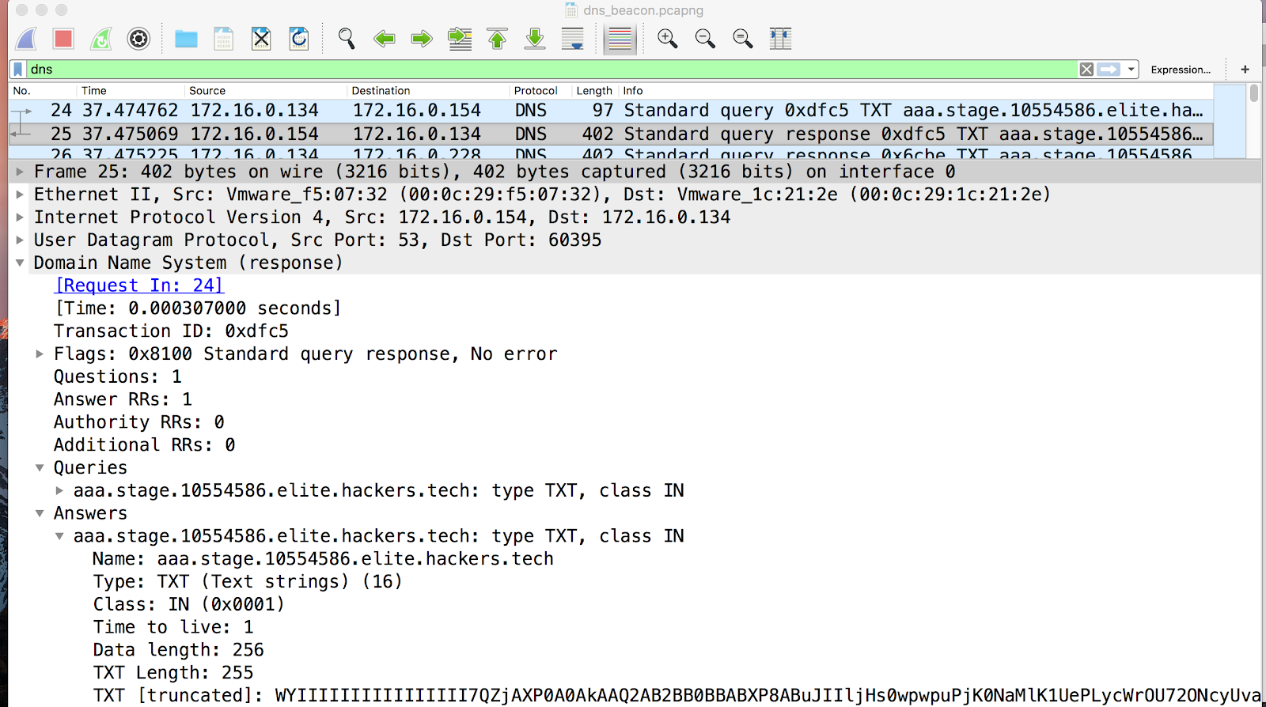The image size is (1266, 707).
Task: Follow the Request In: 24 link
Action: point(139,285)
